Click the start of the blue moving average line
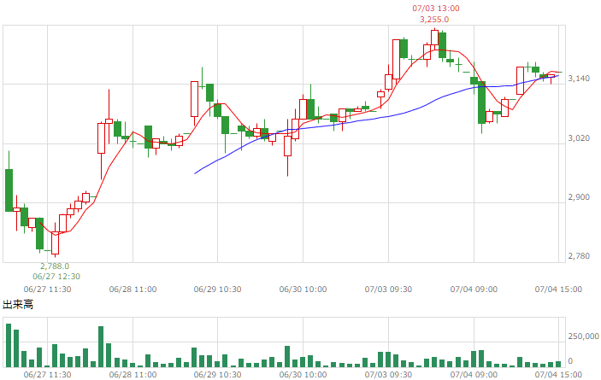The image size is (601, 380). click(195, 173)
